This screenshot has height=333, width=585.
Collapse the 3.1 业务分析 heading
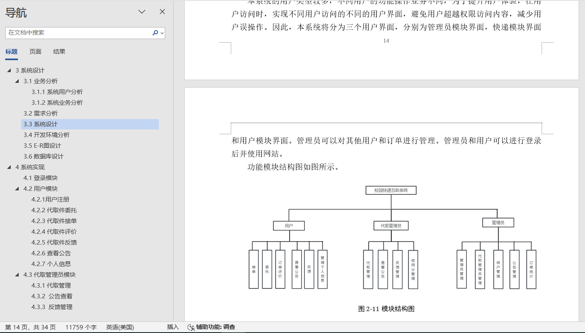[17, 81]
